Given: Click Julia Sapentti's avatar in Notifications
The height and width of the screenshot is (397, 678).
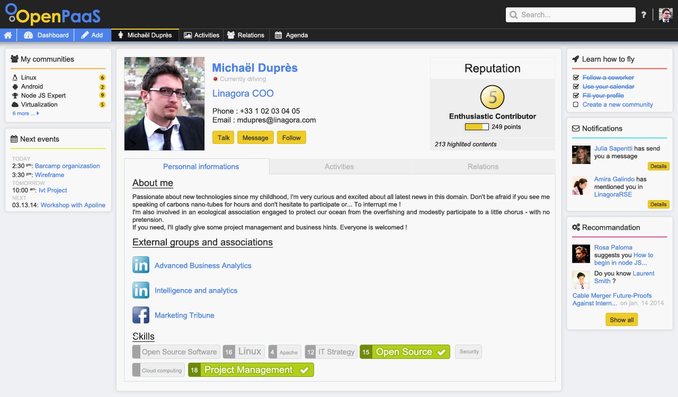Looking at the screenshot, I should click(x=581, y=155).
